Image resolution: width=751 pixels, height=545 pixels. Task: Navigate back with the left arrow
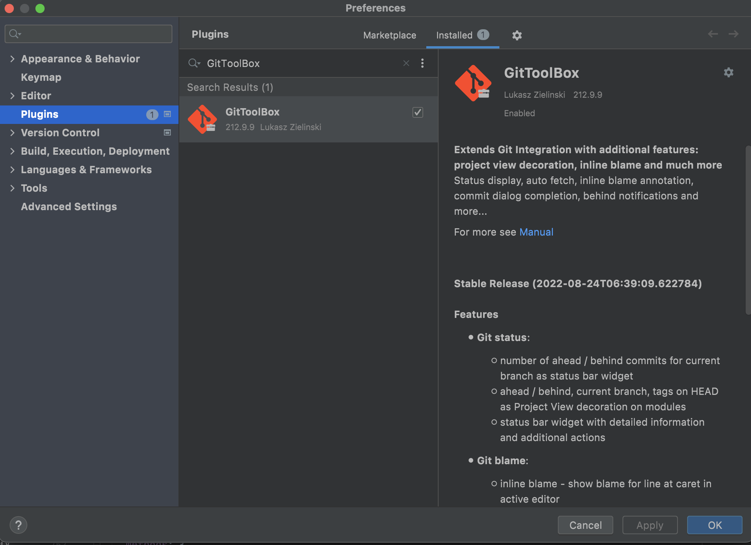click(713, 34)
